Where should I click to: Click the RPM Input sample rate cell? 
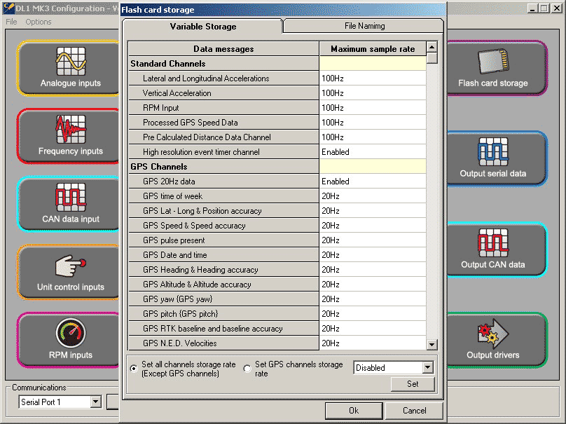coord(372,108)
